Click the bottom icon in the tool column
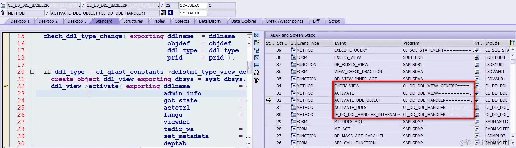The width and height of the screenshot is (516, 148). click(257, 80)
